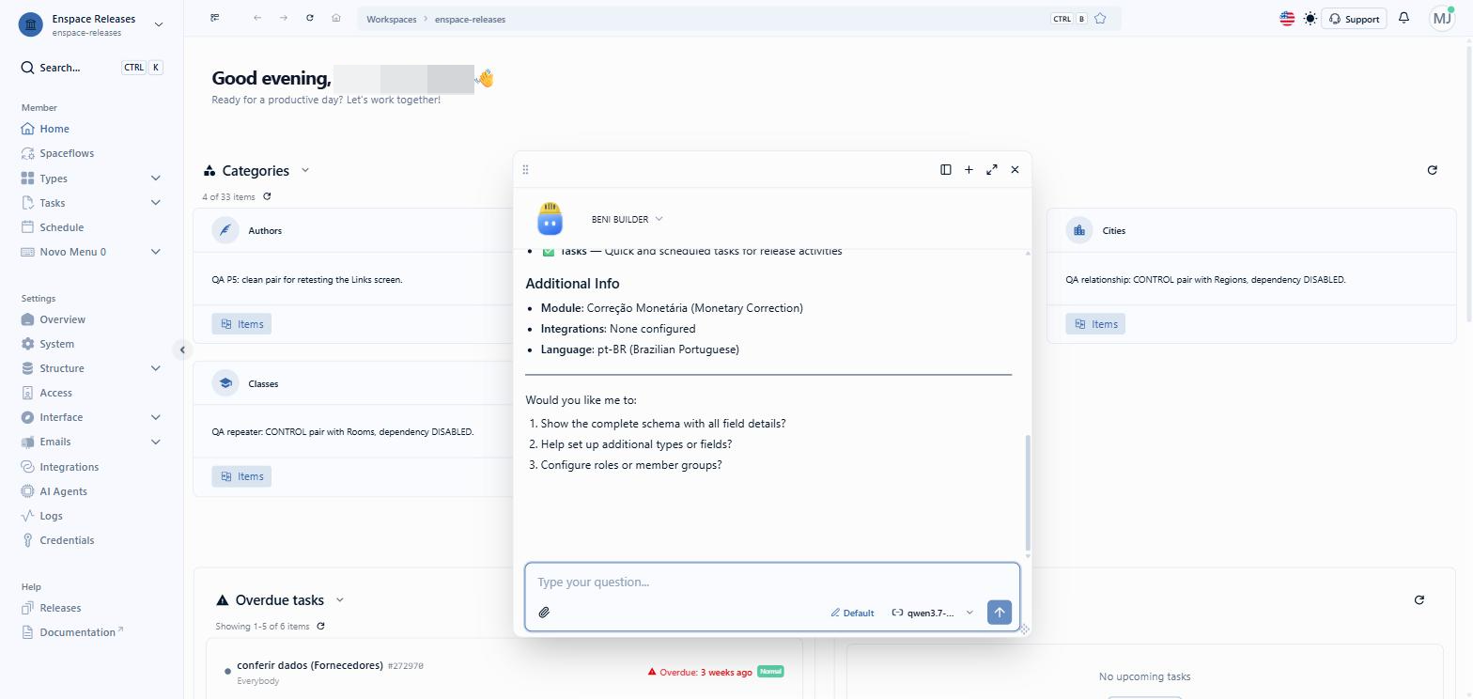Open the MJ user avatar menu

coord(1442,18)
